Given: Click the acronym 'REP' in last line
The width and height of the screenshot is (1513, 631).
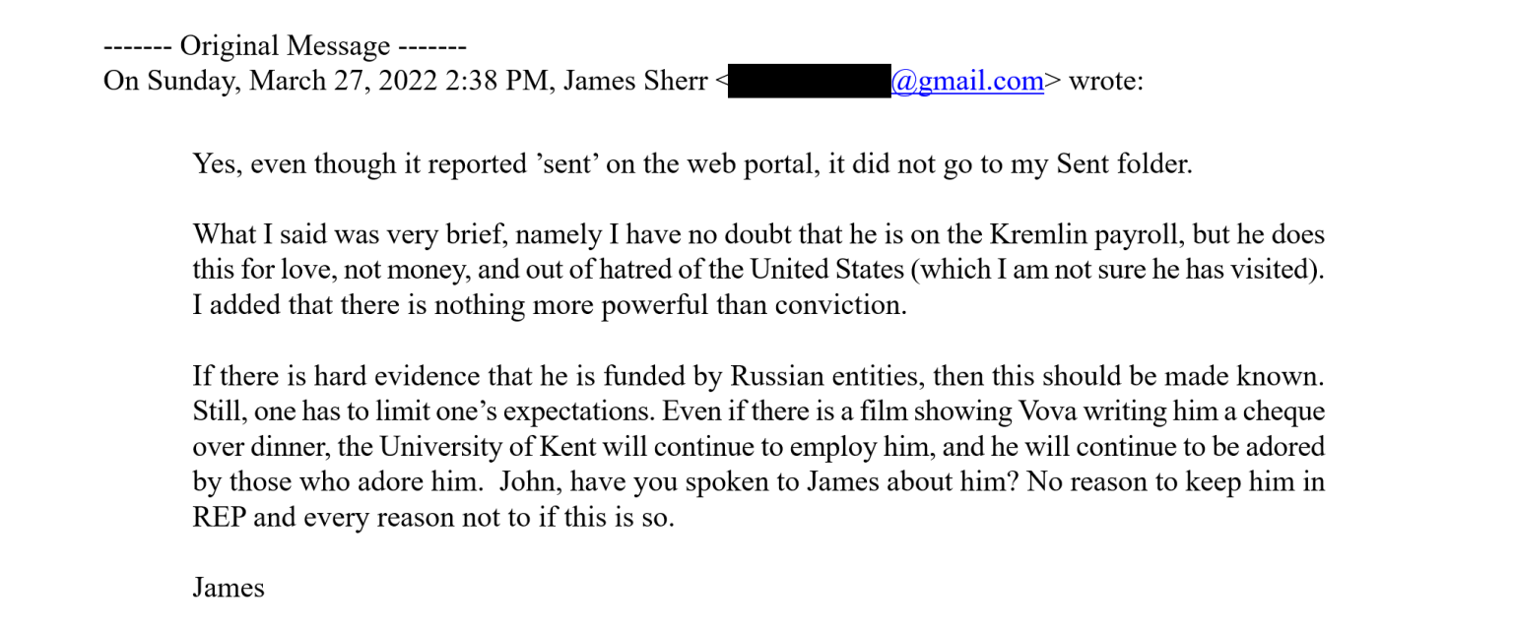Looking at the screenshot, I should coord(219,518).
